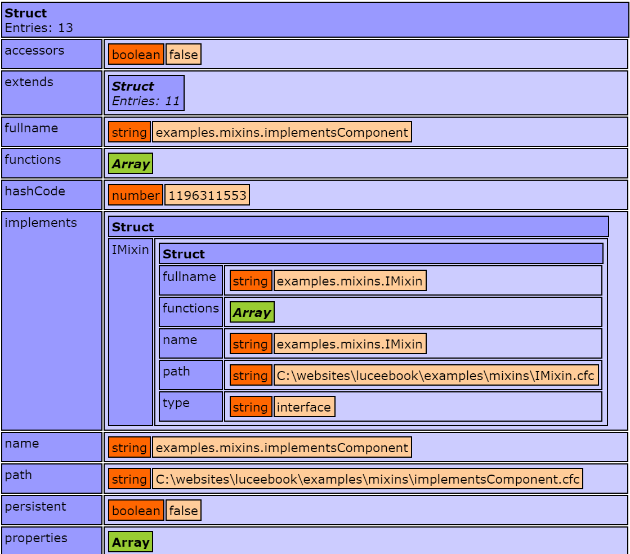Expand the Array in the outer functions row
Viewport: 630px width, 554px height.
(x=131, y=164)
